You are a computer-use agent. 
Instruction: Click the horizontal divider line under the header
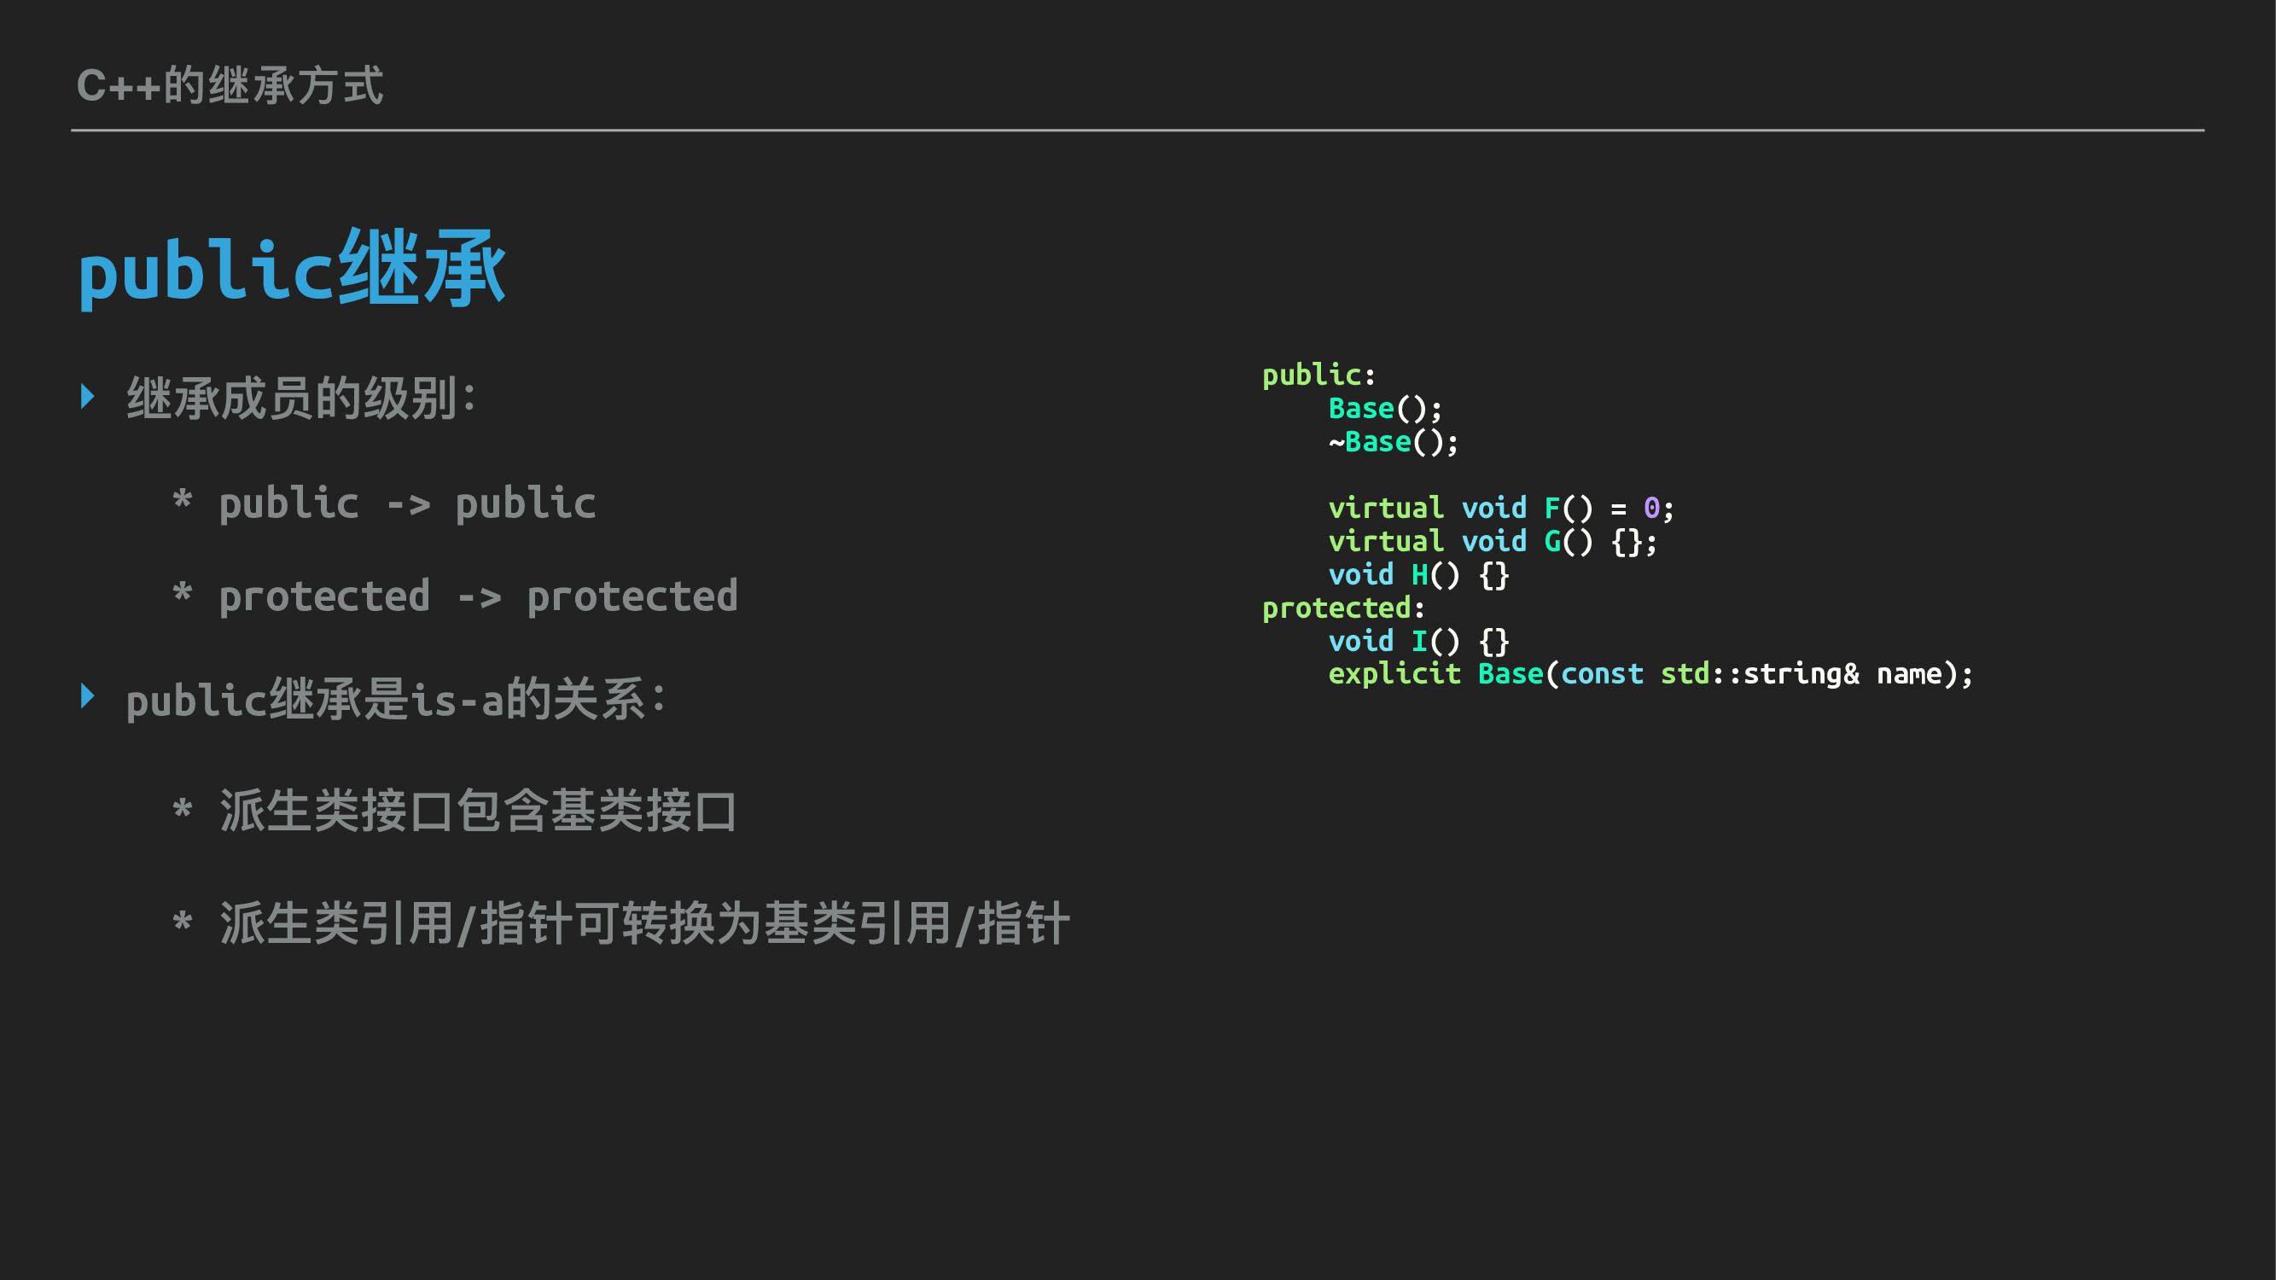pos(1137,130)
